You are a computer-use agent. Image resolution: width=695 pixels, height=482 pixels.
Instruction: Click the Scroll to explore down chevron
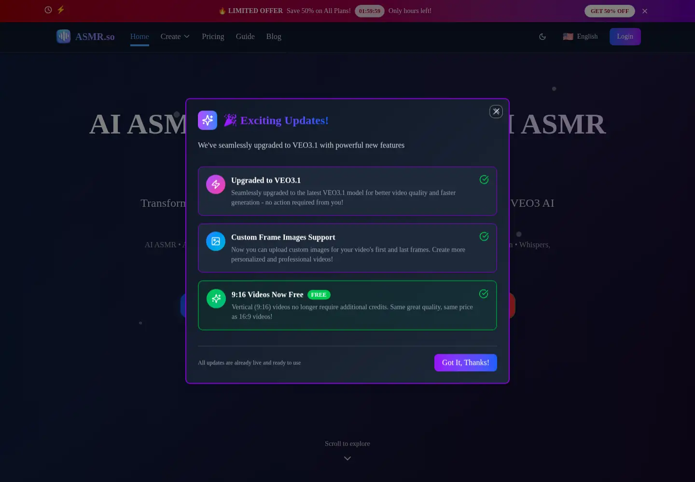pyautogui.click(x=347, y=458)
